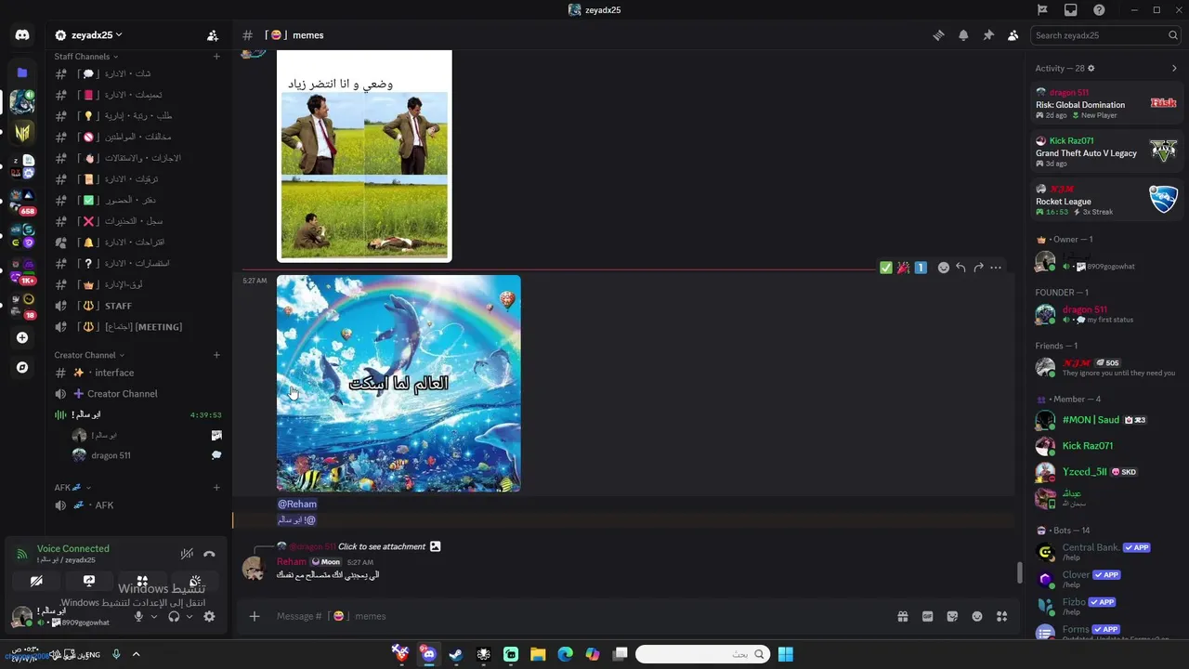Show pinned messages via pin icon
Viewport: 1189px width, 669px height.
pyautogui.click(x=988, y=35)
